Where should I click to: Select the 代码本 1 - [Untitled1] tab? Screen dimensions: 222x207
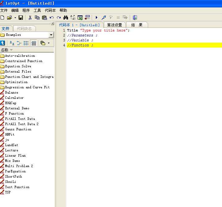[79, 25]
